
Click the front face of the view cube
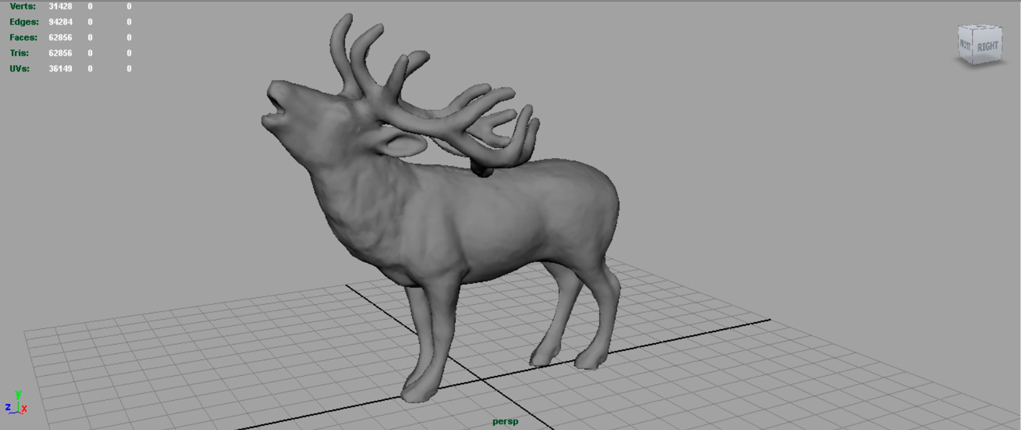click(965, 45)
